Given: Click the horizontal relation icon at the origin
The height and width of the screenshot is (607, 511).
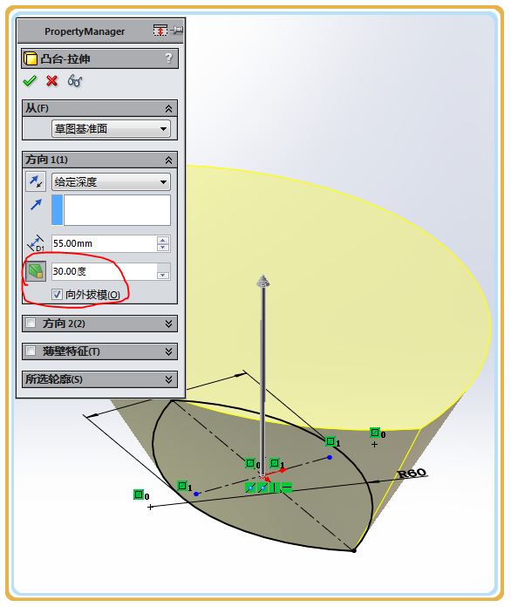Looking at the screenshot, I should point(287,488).
